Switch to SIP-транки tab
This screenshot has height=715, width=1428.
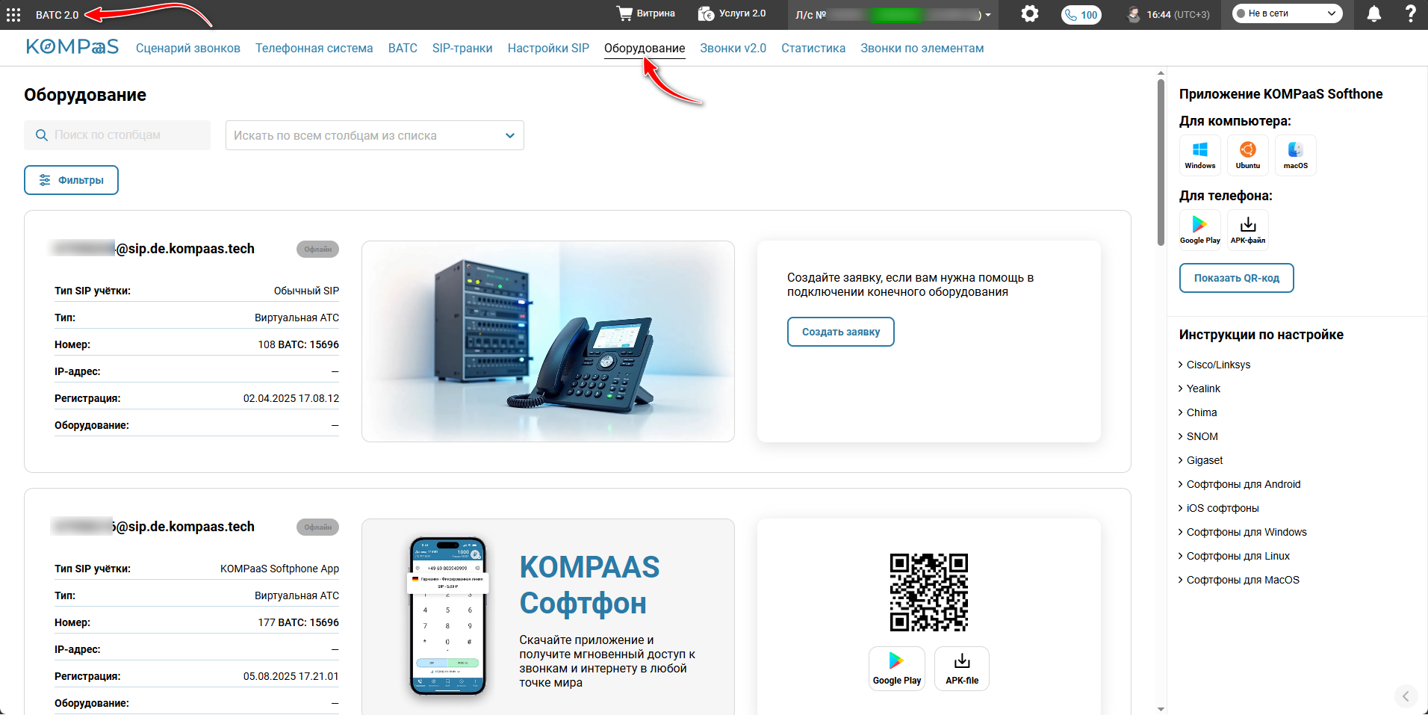coord(462,48)
